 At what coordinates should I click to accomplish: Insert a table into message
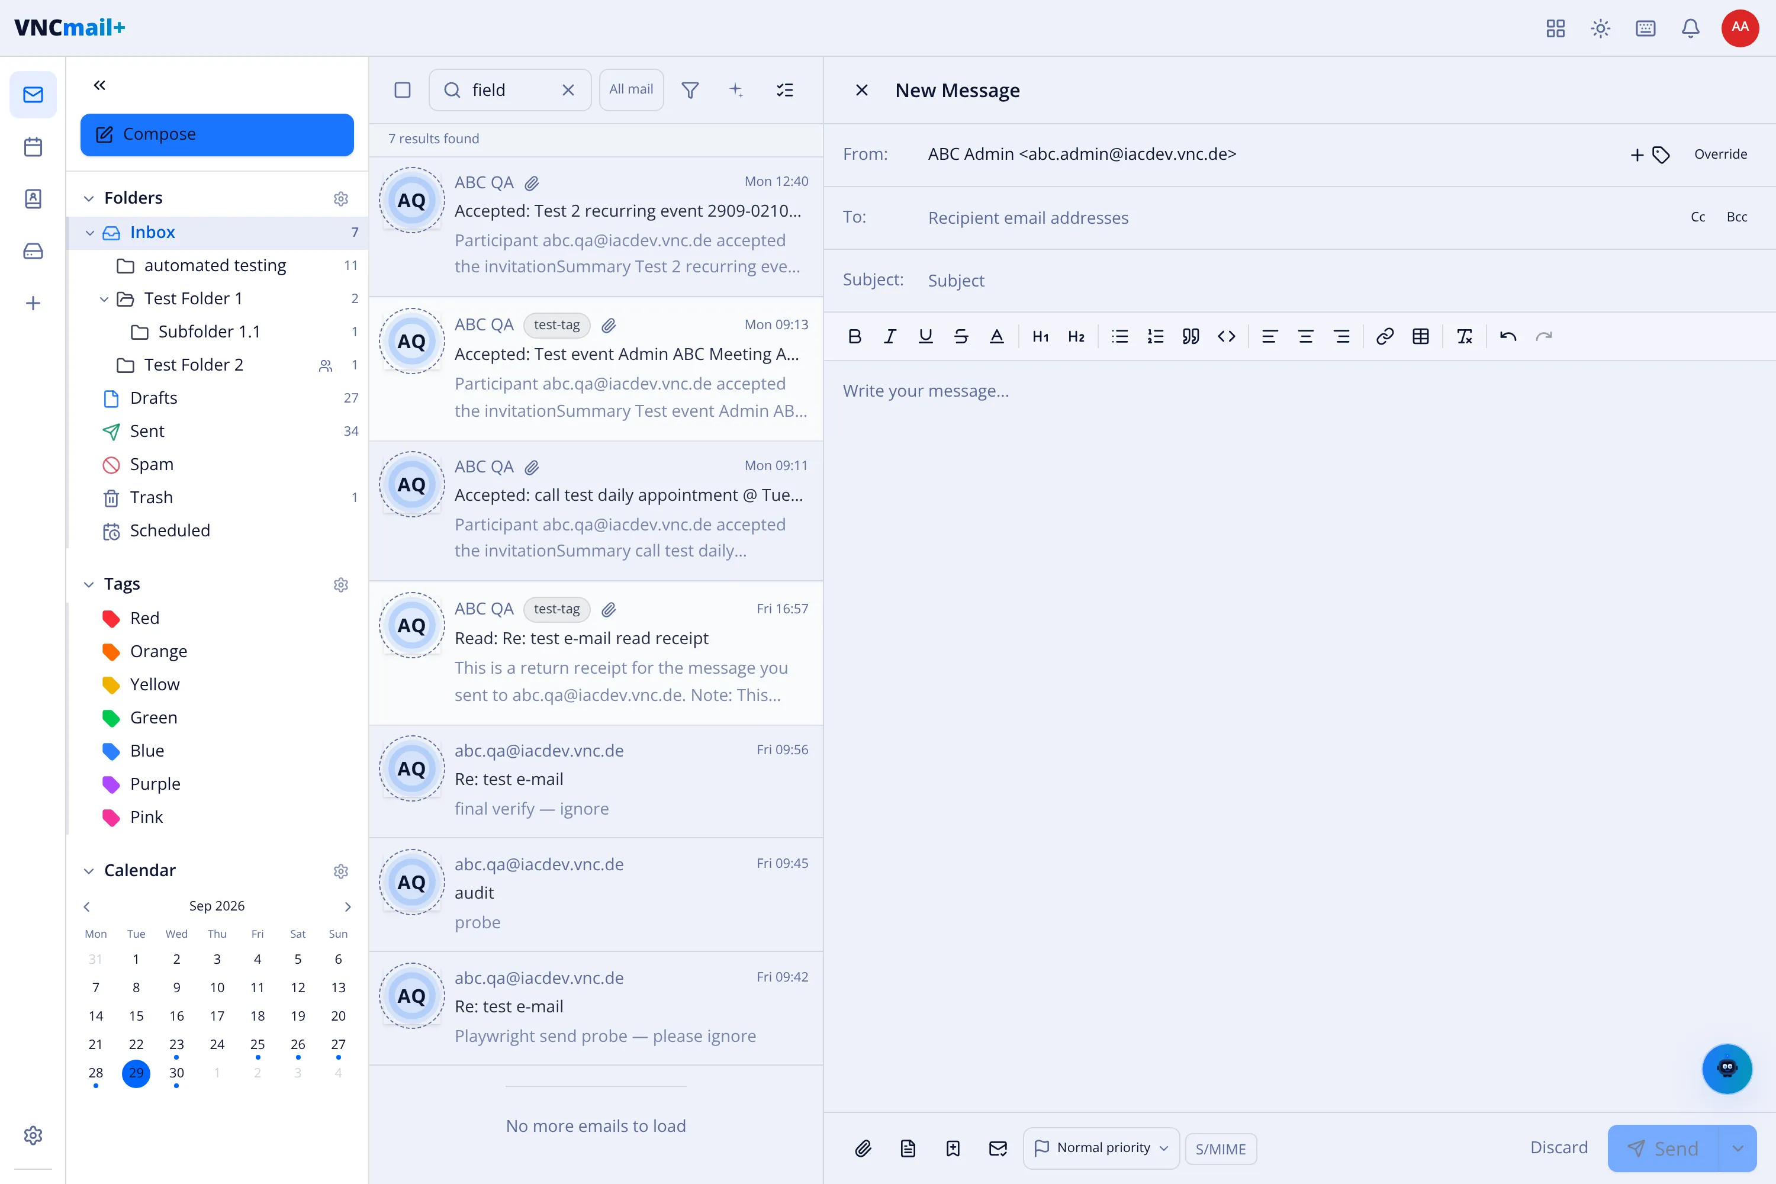(x=1420, y=337)
